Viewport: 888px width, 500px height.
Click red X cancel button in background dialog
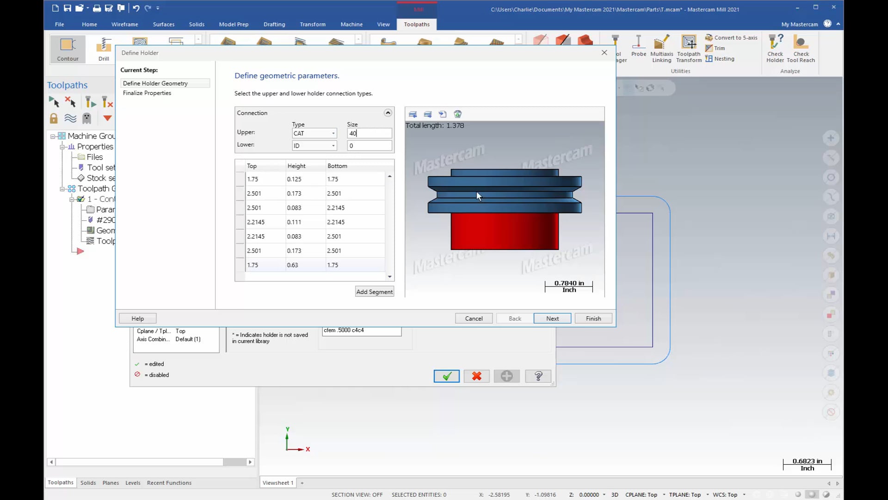click(477, 376)
